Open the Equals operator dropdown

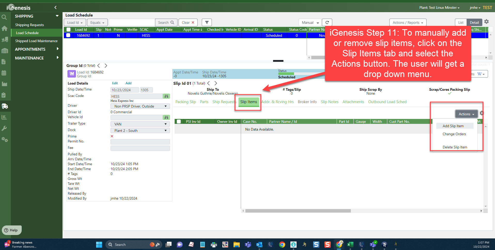click(x=97, y=22)
